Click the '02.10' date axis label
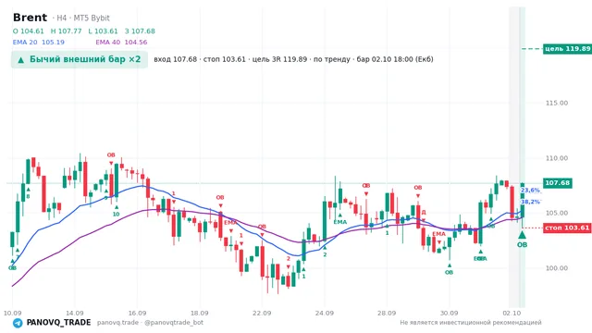This screenshot has height=333, width=592. [512, 313]
